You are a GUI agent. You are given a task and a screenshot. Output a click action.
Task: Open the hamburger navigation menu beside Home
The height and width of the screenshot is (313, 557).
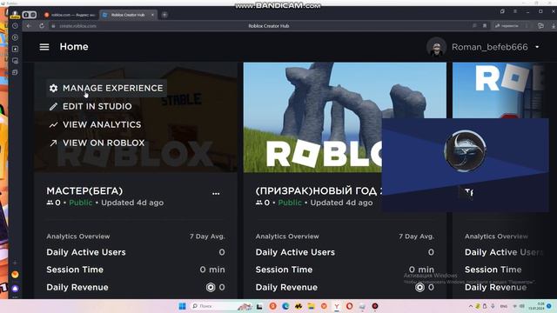pos(44,47)
